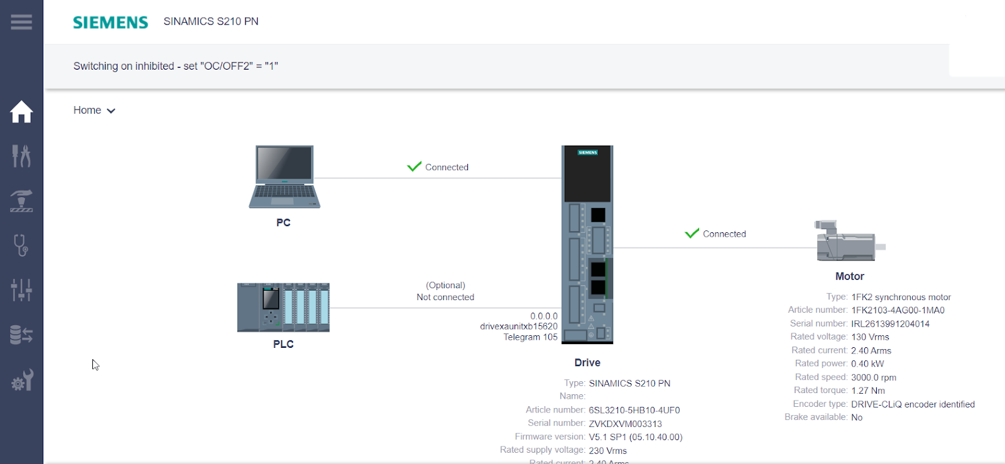Screen dimensions: 1005x464
Task: Click the '(Optional)' text for PLC link
Action: (446, 285)
